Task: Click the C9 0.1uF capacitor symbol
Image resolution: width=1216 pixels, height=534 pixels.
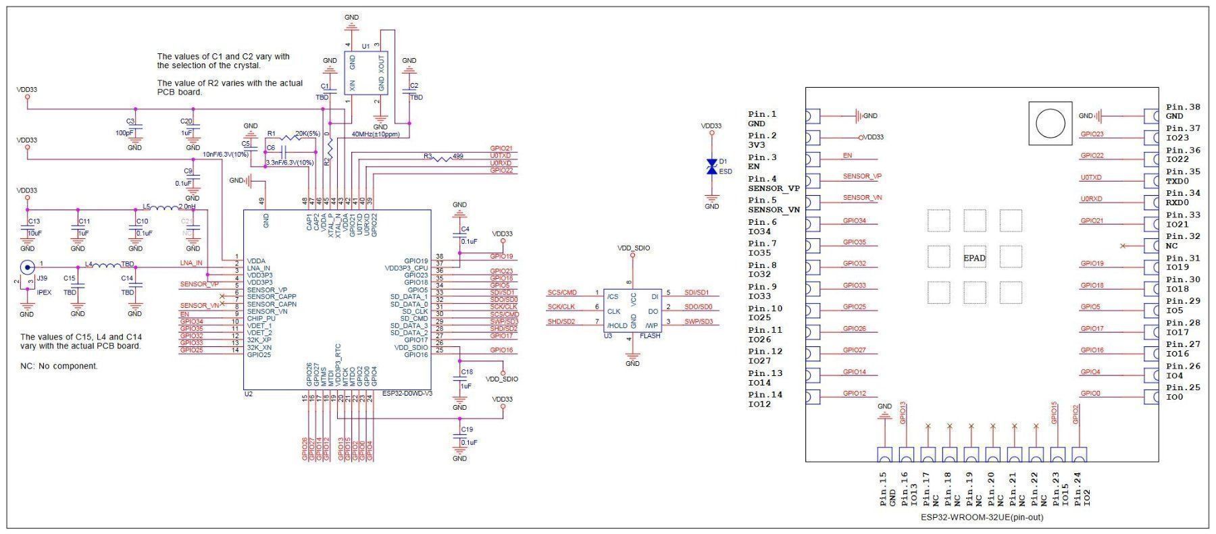Action: (x=193, y=178)
